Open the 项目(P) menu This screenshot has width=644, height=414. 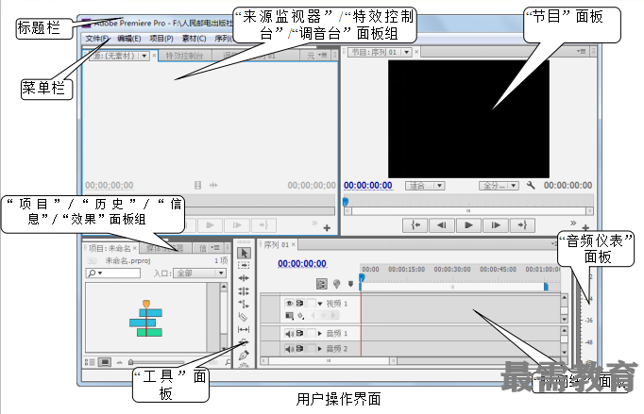click(161, 39)
